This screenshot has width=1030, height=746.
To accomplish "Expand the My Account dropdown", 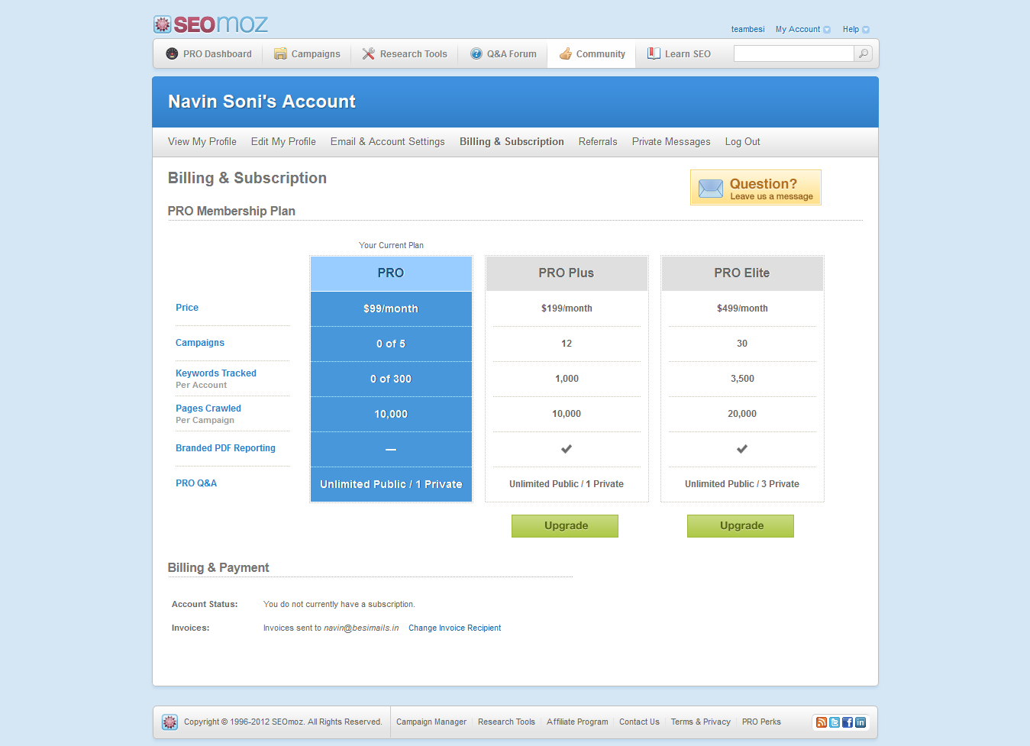I will pos(802,30).
